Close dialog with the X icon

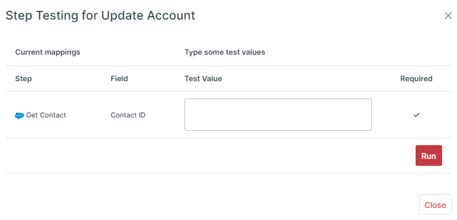[x=448, y=16]
